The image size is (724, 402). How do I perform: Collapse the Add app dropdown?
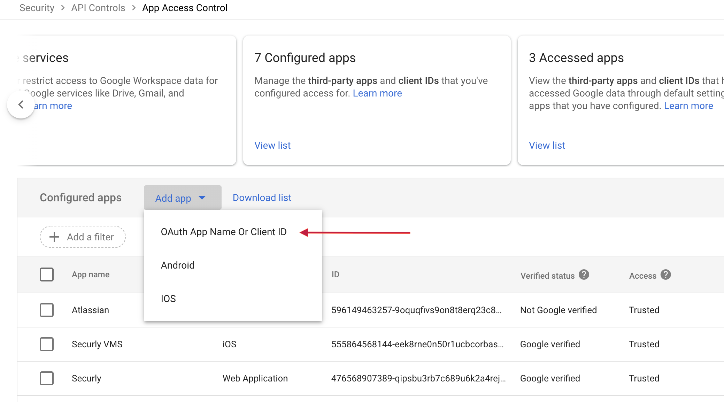pos(183,198)
